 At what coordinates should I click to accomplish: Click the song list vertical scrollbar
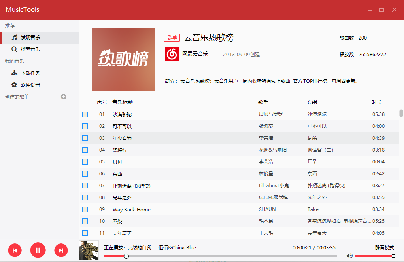click(401, 113)
